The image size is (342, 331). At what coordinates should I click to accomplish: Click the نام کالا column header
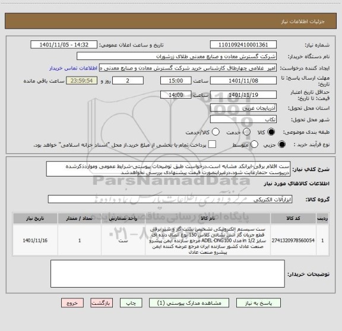click(208, 218)
